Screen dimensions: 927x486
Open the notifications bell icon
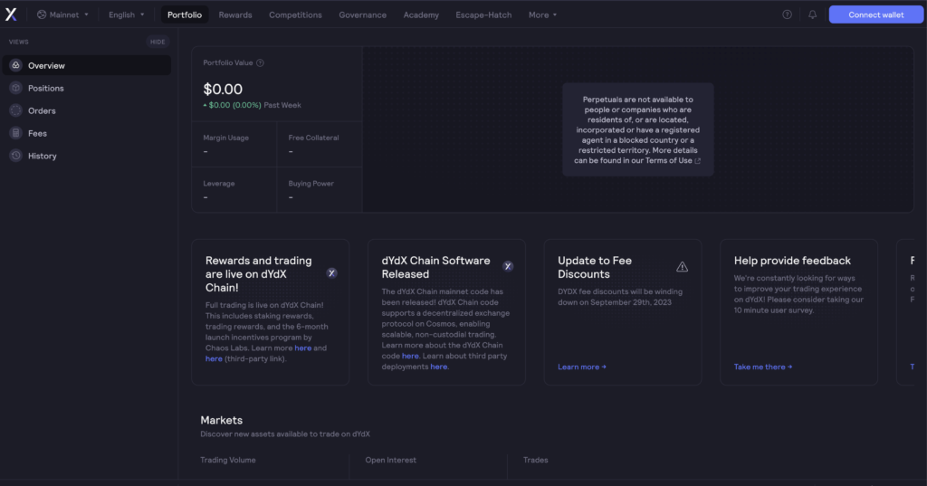tap(812, 14)
